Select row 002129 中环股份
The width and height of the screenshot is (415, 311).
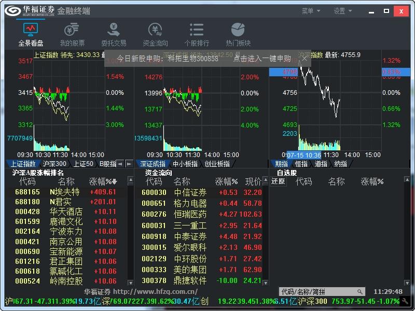click(x=200, y=259)
